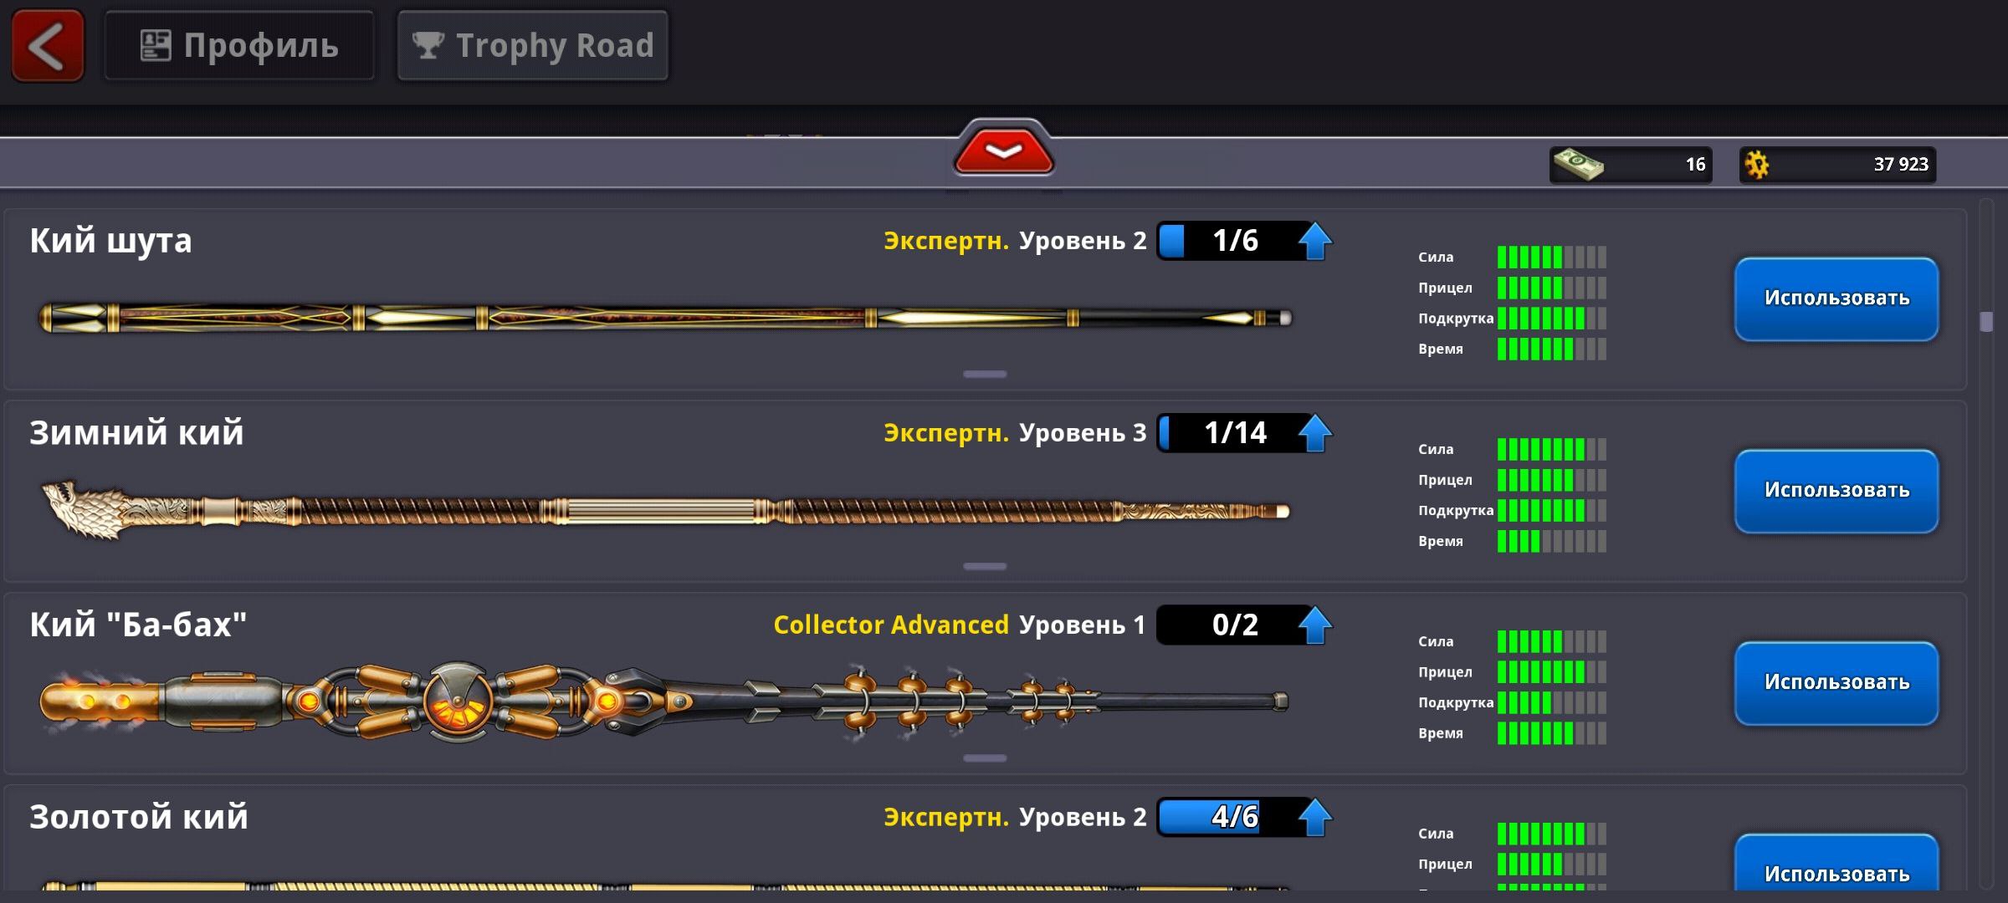2008x903 pixels.
Task: Collapse the panel with the red chevron
Action: [1004, 150]
